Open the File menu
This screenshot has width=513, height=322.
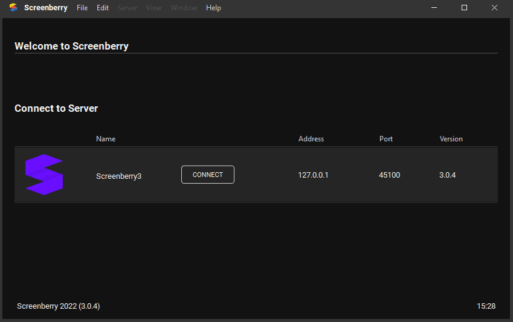[x=82, y=7]
